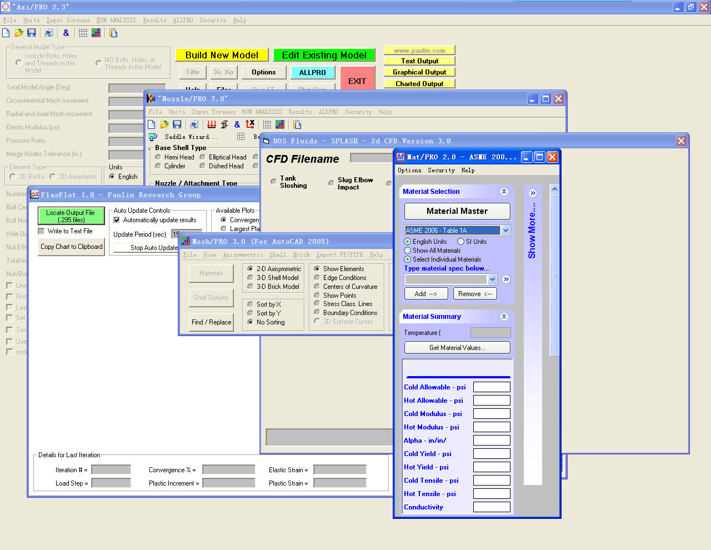Image resolution: width=711 pixels, height=550 pixels.
Task: Enable the Write to Text File checkbox
Action: [41, 231]
